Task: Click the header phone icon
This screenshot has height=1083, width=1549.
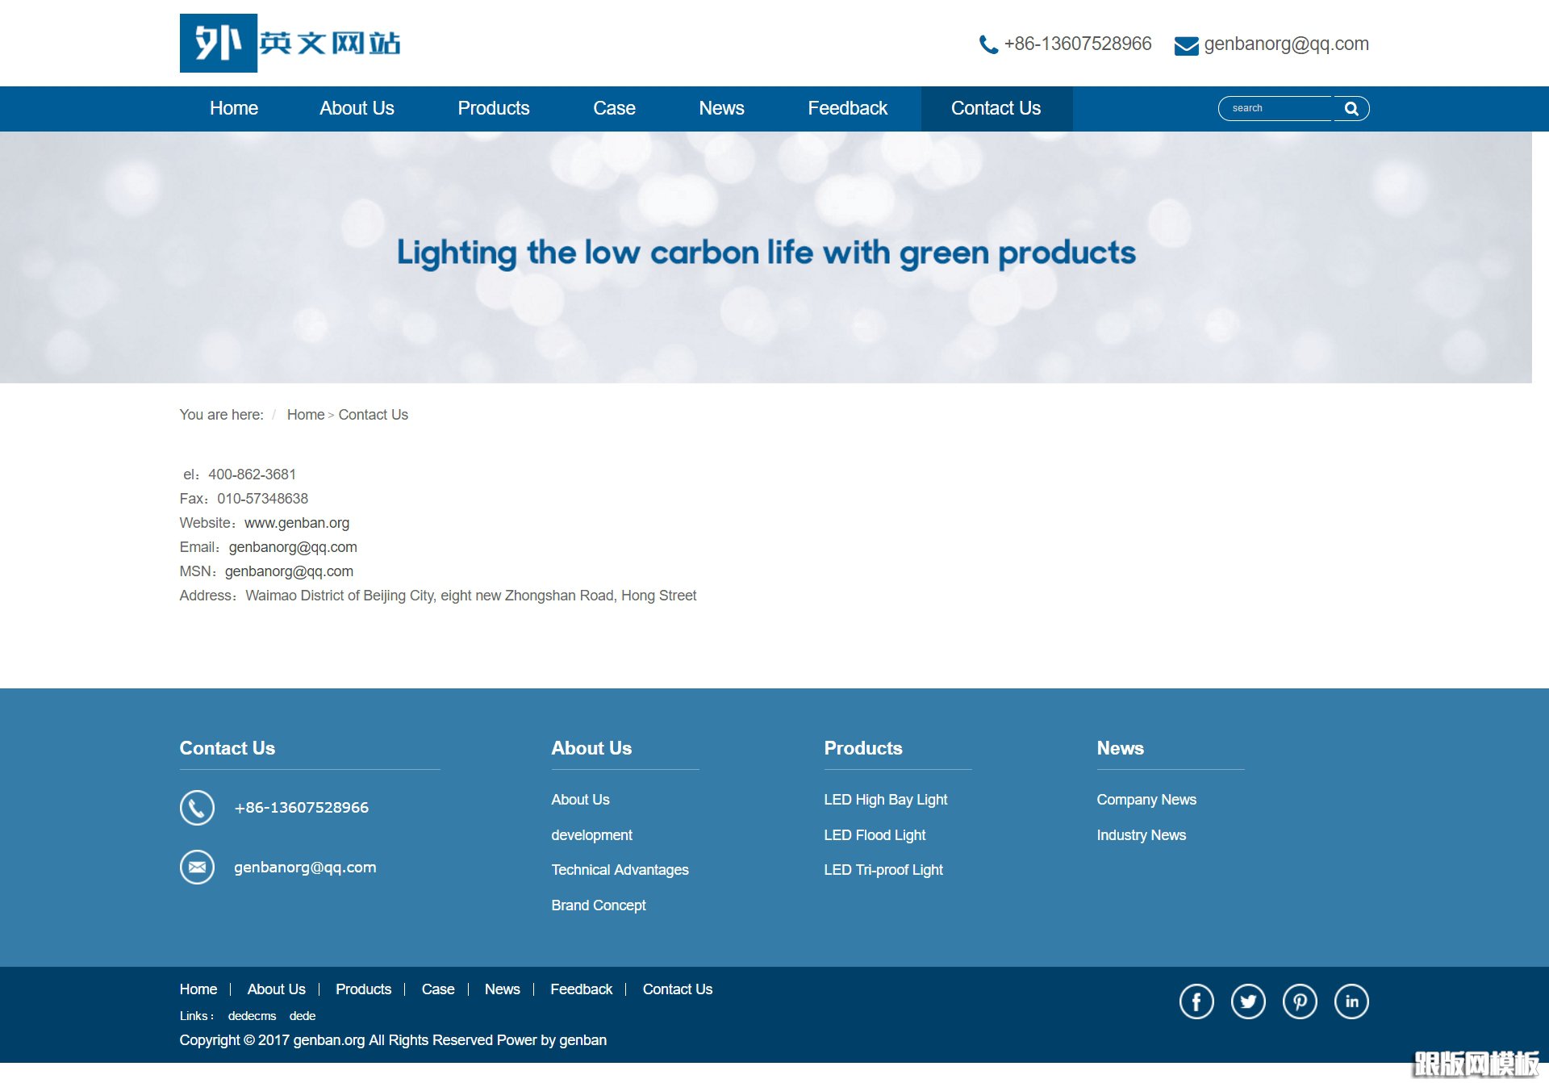Action: pyautogui.click(x=988, y=44)
